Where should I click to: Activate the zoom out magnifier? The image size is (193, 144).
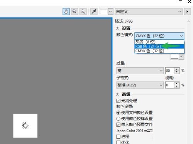(x=83, y=12)
